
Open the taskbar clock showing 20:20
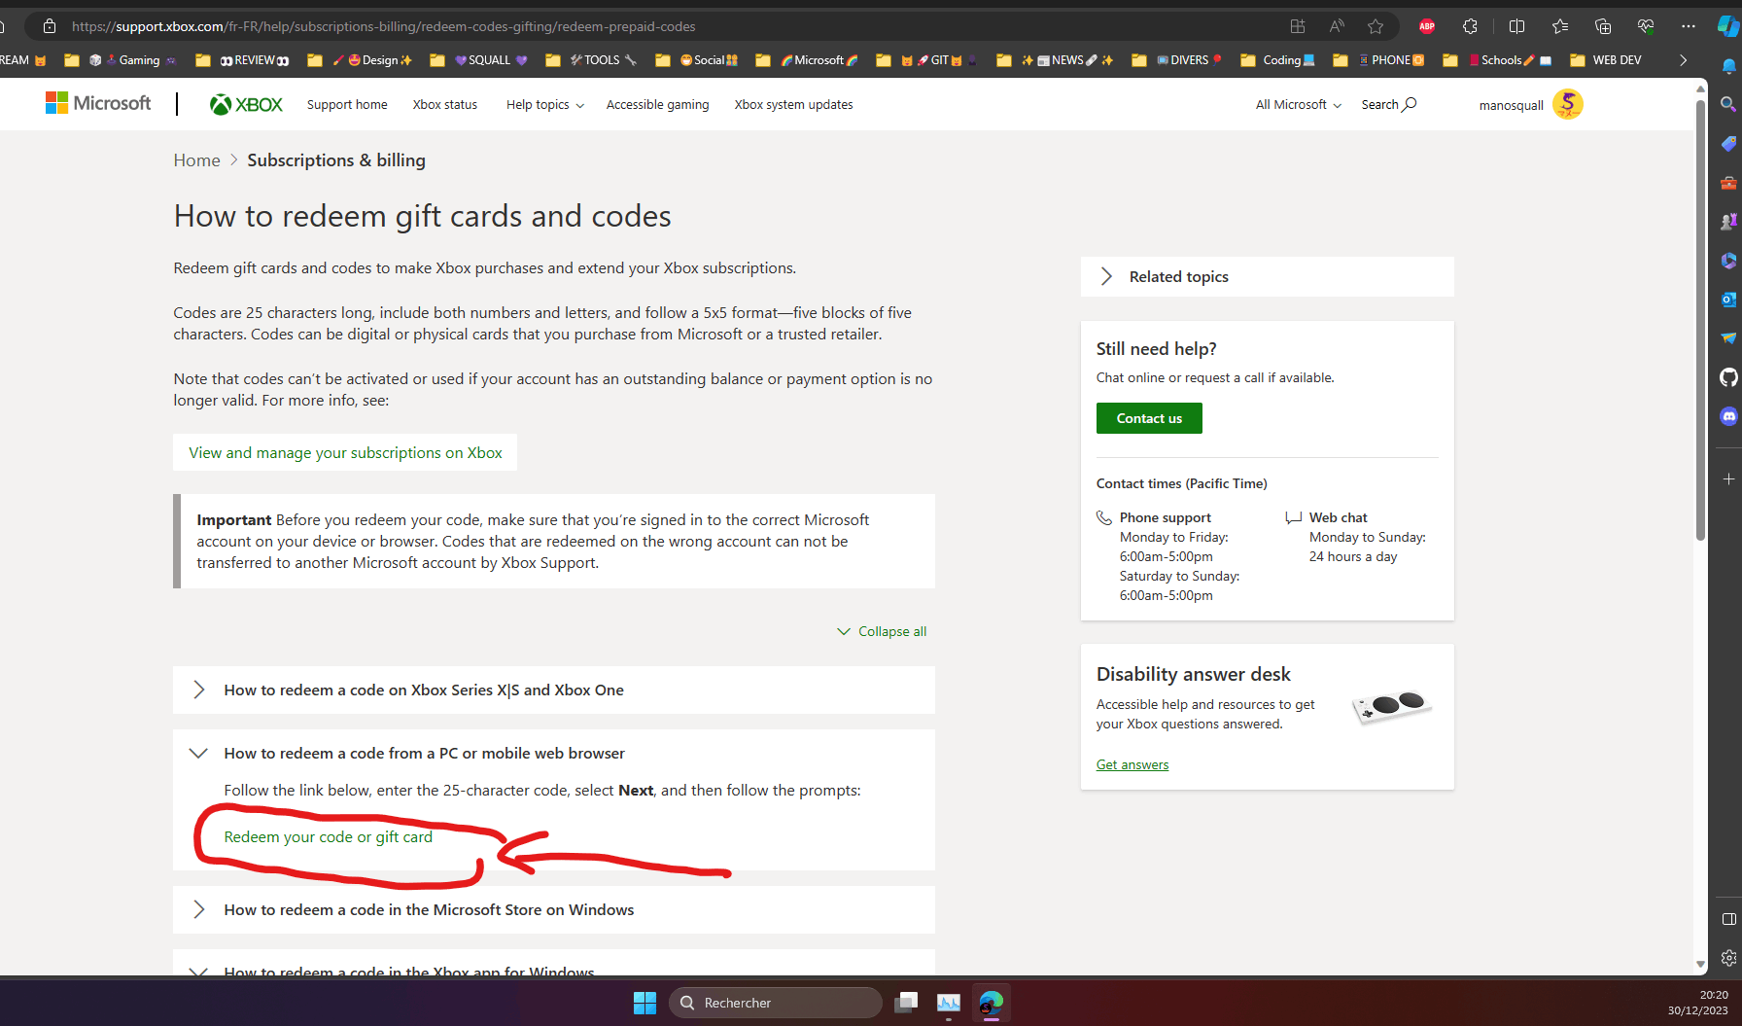point(1698,1003)
